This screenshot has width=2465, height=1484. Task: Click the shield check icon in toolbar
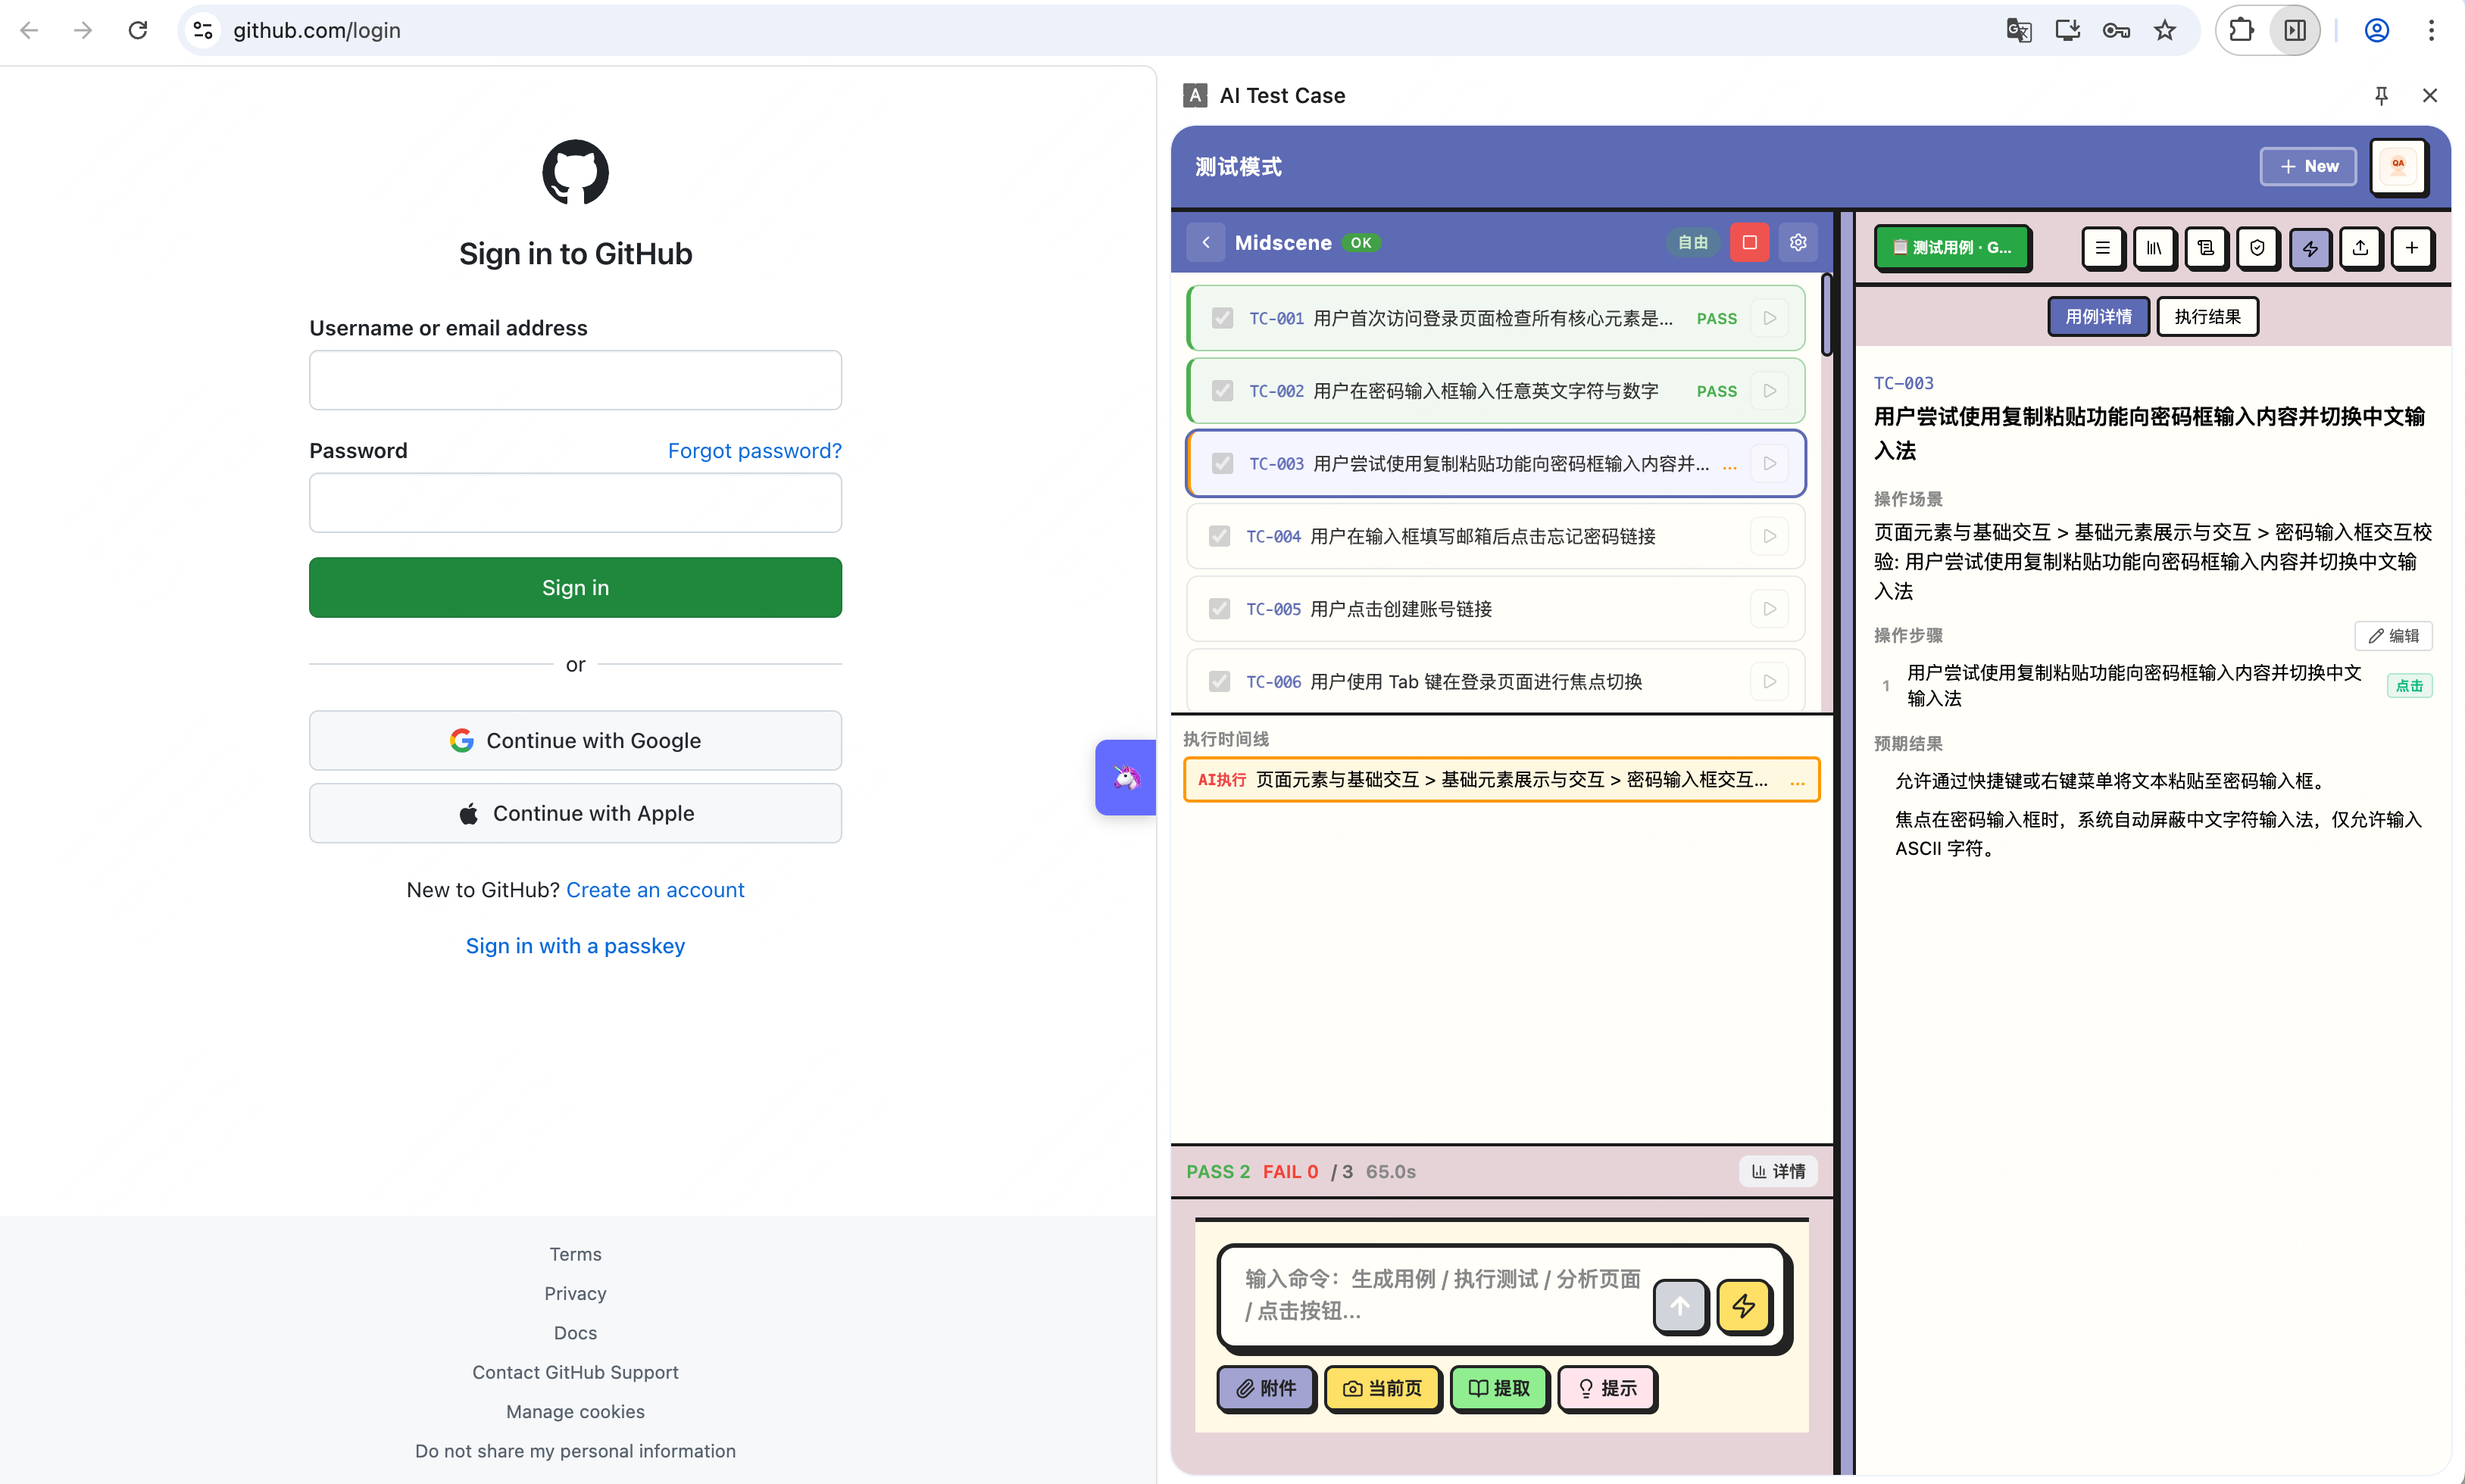[2257, 248]
